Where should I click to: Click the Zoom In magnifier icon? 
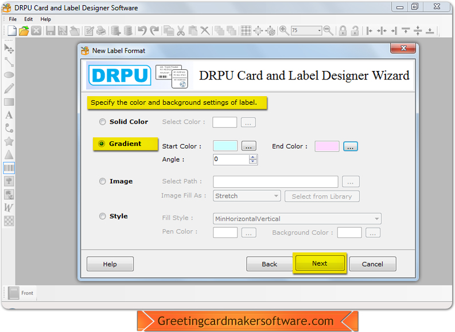[284, 30]
